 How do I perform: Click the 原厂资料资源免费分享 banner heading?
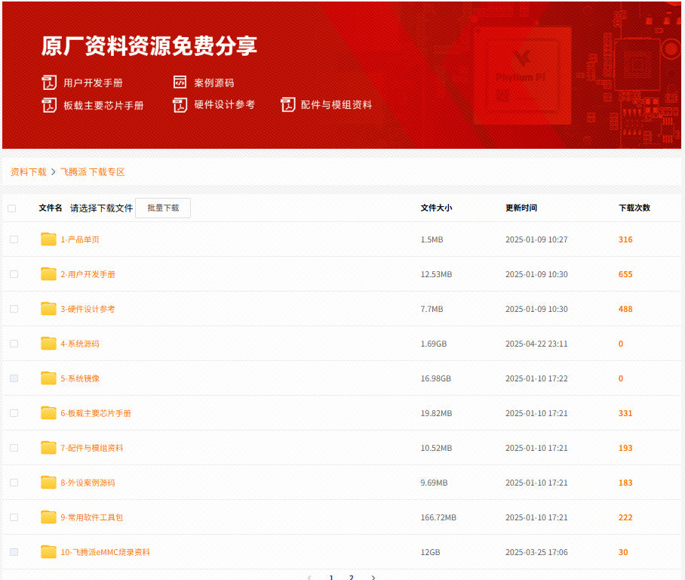click(x=149, y=46)
